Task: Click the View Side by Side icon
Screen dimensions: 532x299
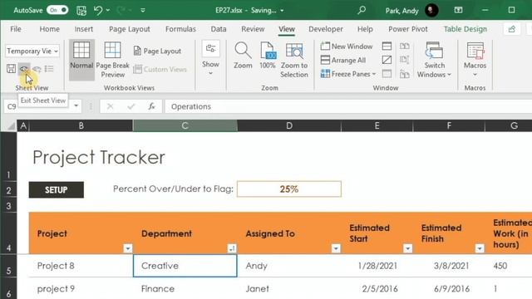Action: [x=405, y=46]
